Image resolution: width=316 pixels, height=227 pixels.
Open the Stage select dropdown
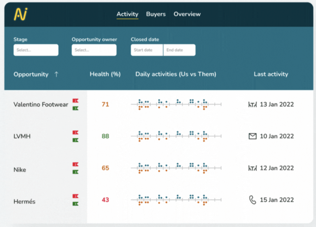36,50
